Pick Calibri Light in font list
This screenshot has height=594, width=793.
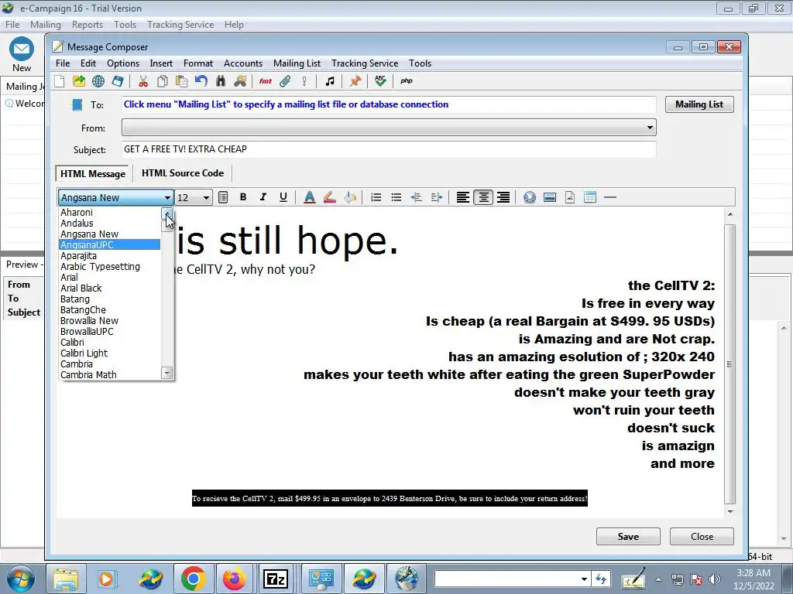point(109,353)
